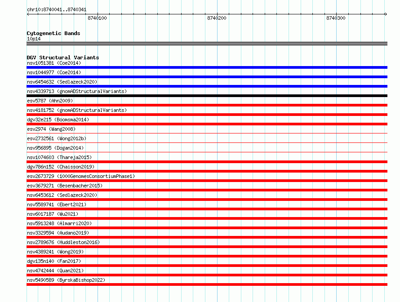Select the blue bar under nsv1044977 (Coe2014)
Viewport: 400px width, 302px height.
coord(207,77)
